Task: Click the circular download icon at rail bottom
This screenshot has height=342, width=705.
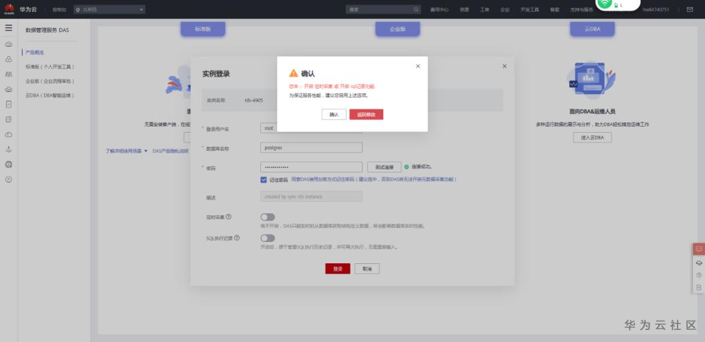Action: pos(9,179)
